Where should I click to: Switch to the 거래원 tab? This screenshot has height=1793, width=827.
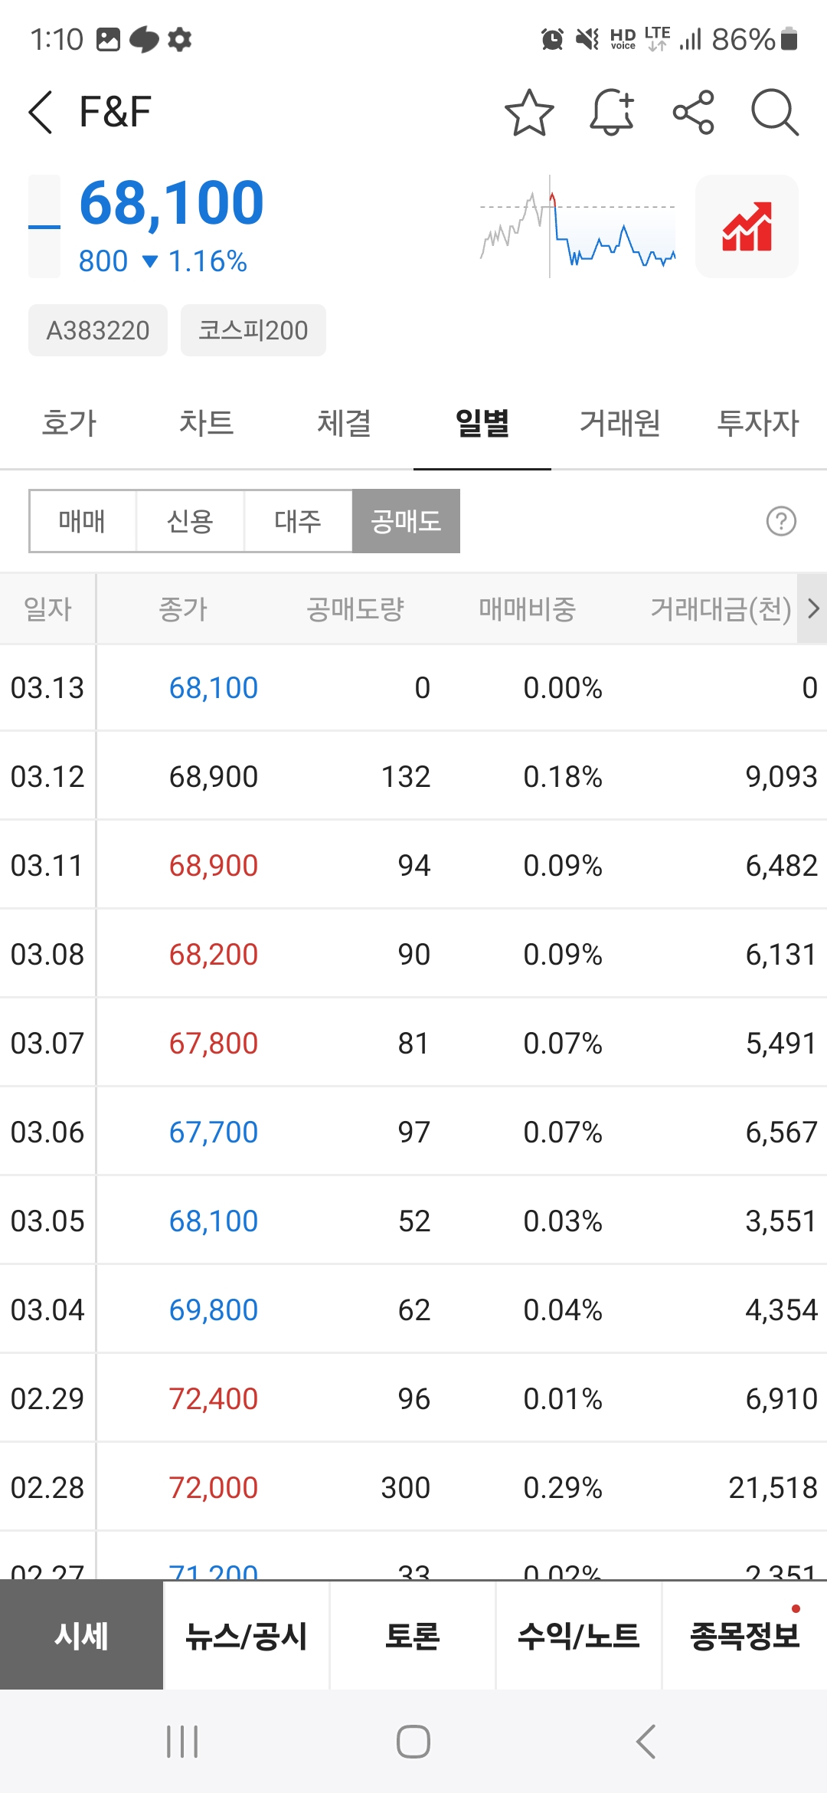coord(620,423)
